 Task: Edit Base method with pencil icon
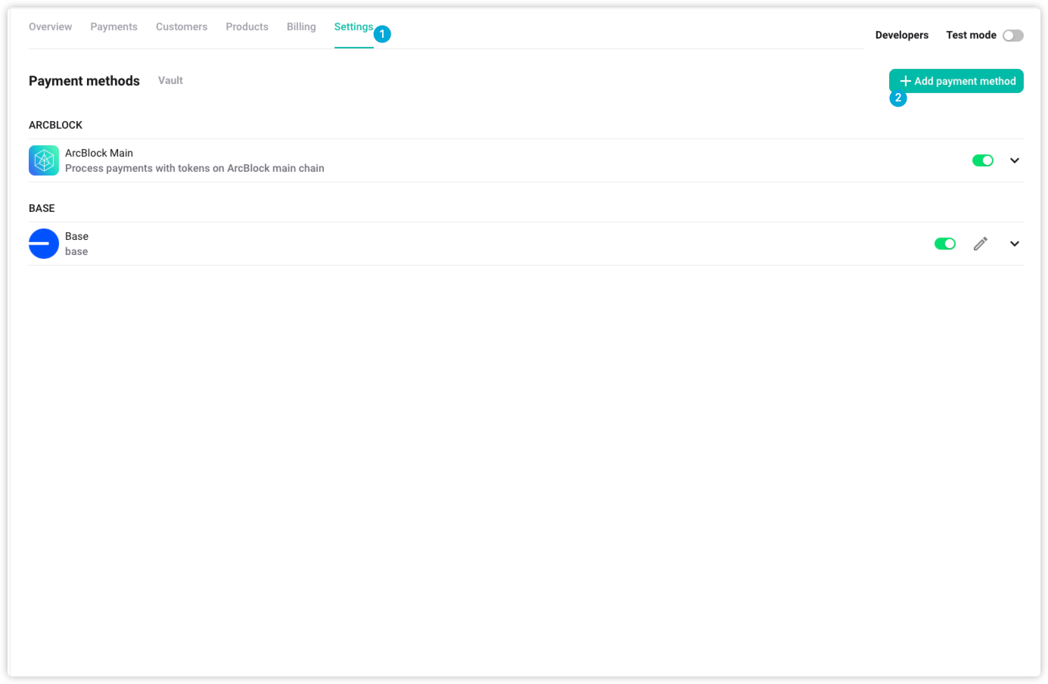[980, 244]
